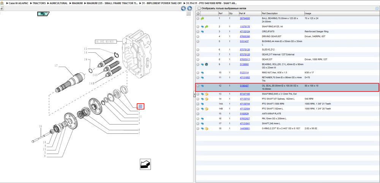Click the panel export icon under home
The image size is (380, 183).
coord(2,8)
